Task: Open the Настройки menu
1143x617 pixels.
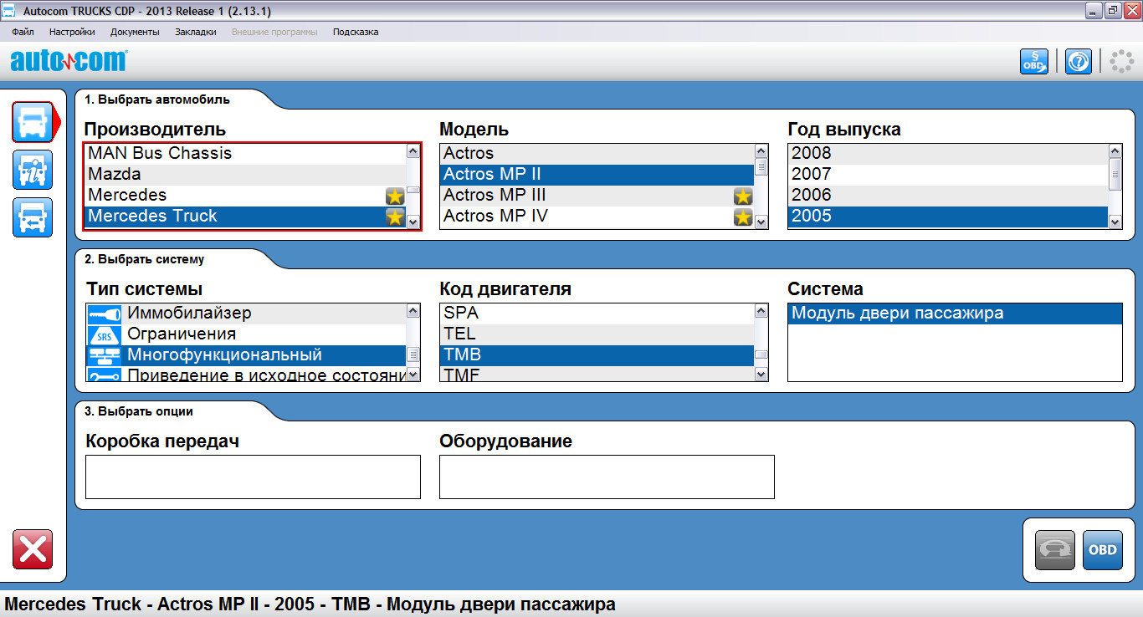Action: click(72, 32)
